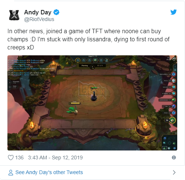This screenshot has width=185, height=180.
Task: Click the Planning phase timer bar
Action: [92, 66]
